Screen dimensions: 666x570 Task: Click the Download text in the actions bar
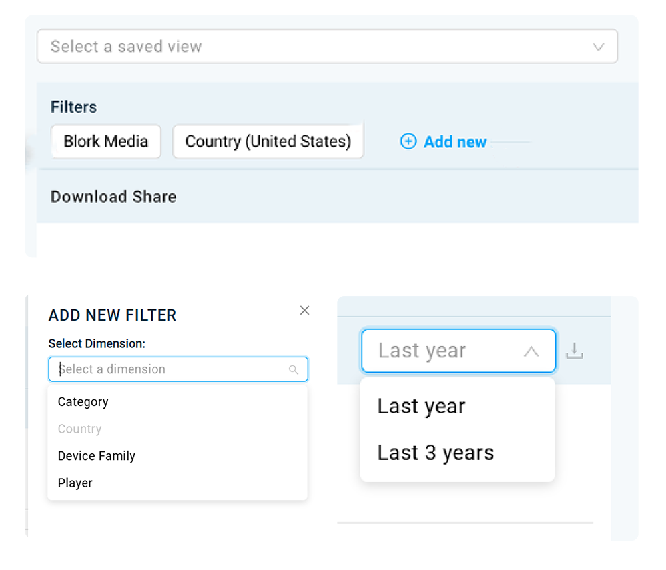[x=89, y=197]
